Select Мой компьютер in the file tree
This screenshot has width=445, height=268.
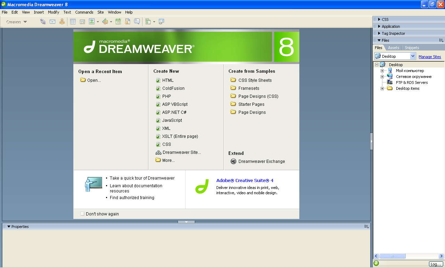pos(410,71)
